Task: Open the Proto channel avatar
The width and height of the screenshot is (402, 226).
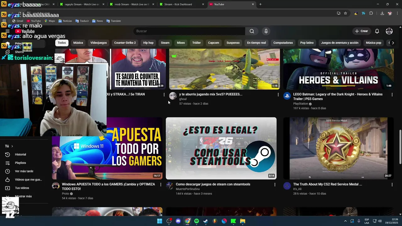Action: coord(56,186)
